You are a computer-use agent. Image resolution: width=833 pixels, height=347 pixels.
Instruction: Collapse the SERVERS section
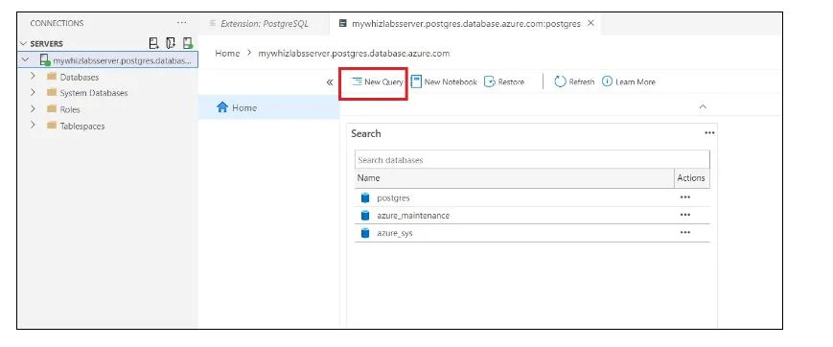23,43
